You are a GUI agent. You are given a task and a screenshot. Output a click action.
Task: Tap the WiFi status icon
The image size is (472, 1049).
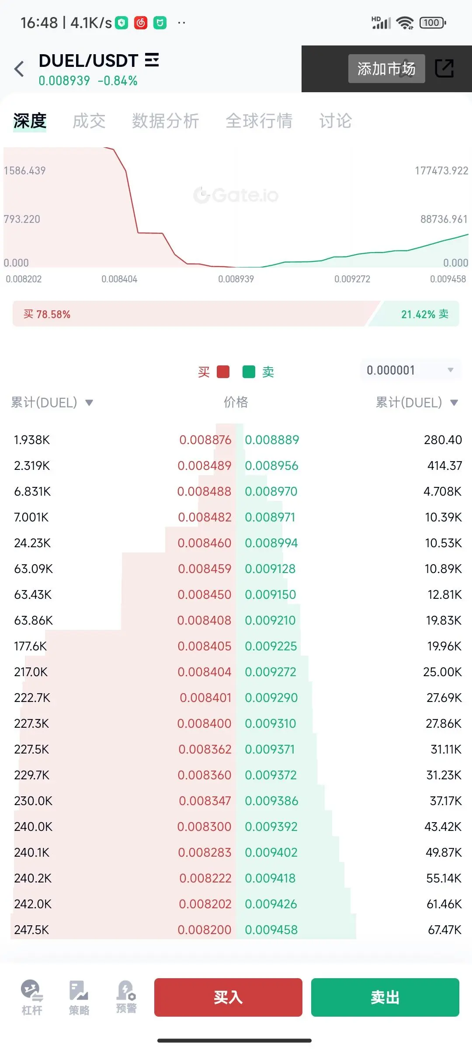(x=405, y=23)
